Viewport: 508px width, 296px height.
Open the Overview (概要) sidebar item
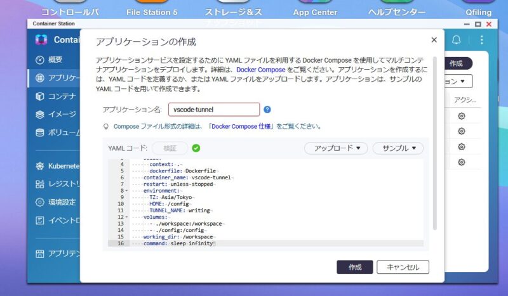coord(54,60)
